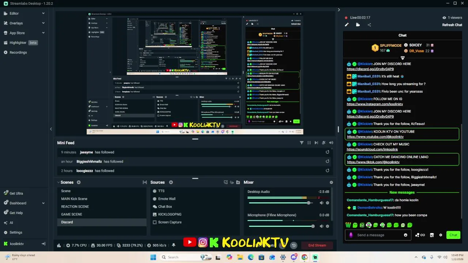This screenshot has width=468, height=263.
Task: Open the emoji picker in chat input
Action: click(x=405, y=235)
